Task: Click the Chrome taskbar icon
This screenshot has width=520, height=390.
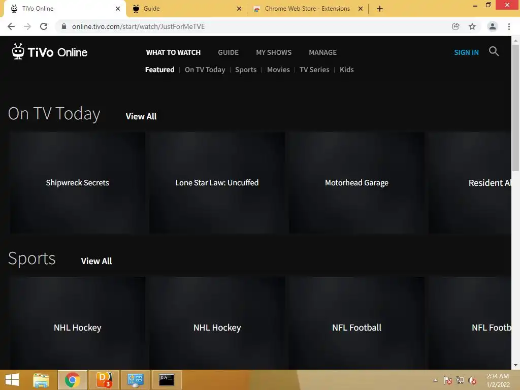Action: [72, 380]
